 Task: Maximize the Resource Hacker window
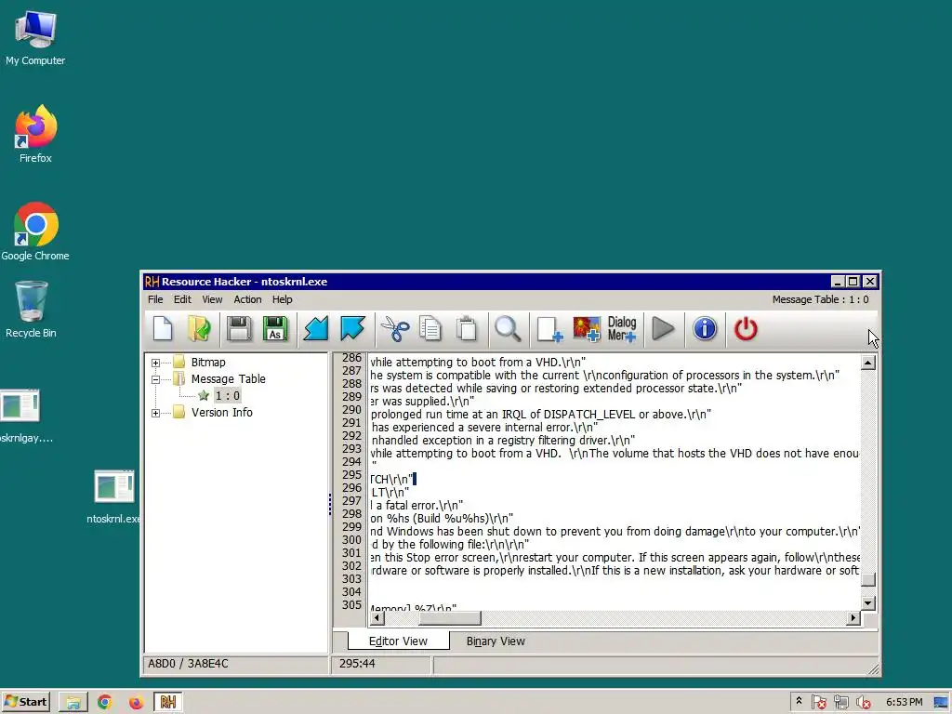pos(853,281)
